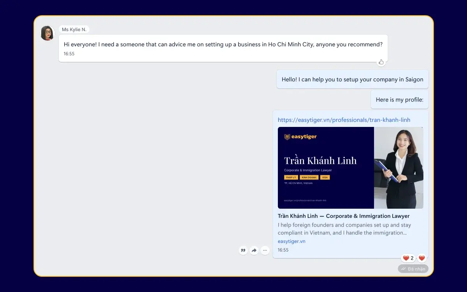Image resolution: width=467 pixels, height=292 pixels.
Task: Click the Đã nhận delivery status badge
Action: [413, 269]
